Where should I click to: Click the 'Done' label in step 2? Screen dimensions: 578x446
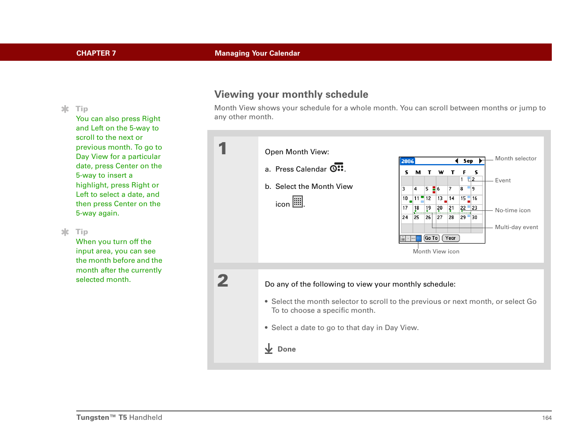(286, 349)
